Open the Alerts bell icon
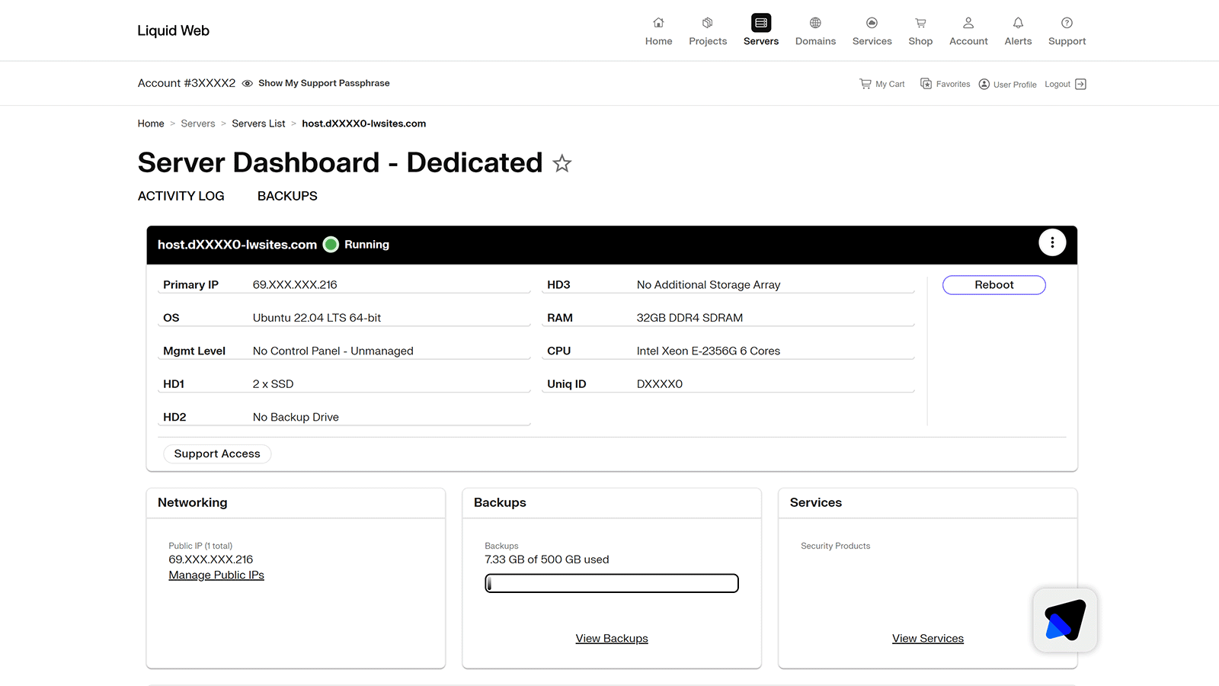1219x686 pixels. [x=1018, y=23]
